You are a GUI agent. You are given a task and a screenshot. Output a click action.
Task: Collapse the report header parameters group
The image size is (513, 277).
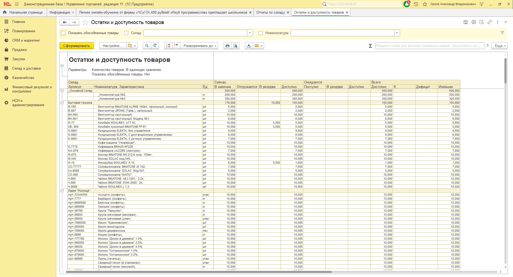tap(62, 66)
